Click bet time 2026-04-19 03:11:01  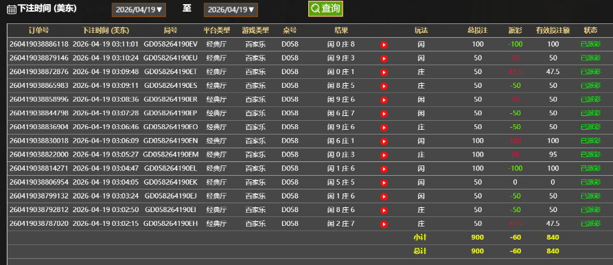click(106, 44)
